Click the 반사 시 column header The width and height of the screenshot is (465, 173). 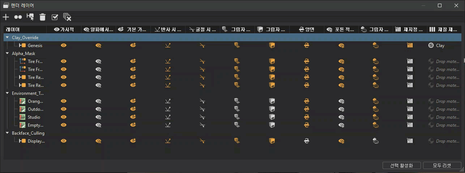[x=168, y=30]
